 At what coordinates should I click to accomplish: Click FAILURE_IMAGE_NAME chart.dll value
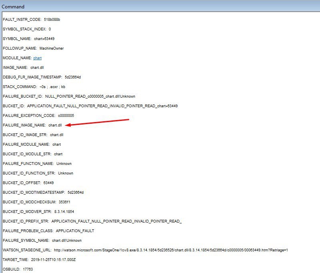click(x=55, y=125)
